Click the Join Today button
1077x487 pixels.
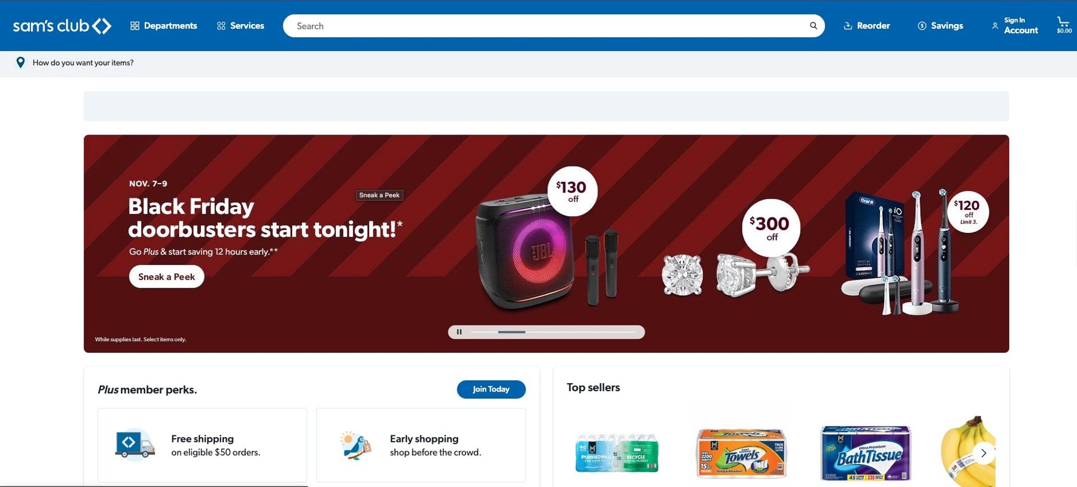pyautogui.click(x=491, y=389)
